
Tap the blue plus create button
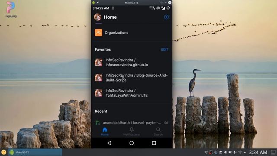166,17
